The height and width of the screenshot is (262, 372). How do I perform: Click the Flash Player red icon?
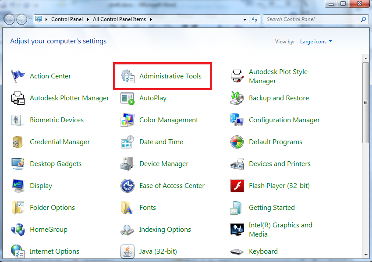(237, 186)
